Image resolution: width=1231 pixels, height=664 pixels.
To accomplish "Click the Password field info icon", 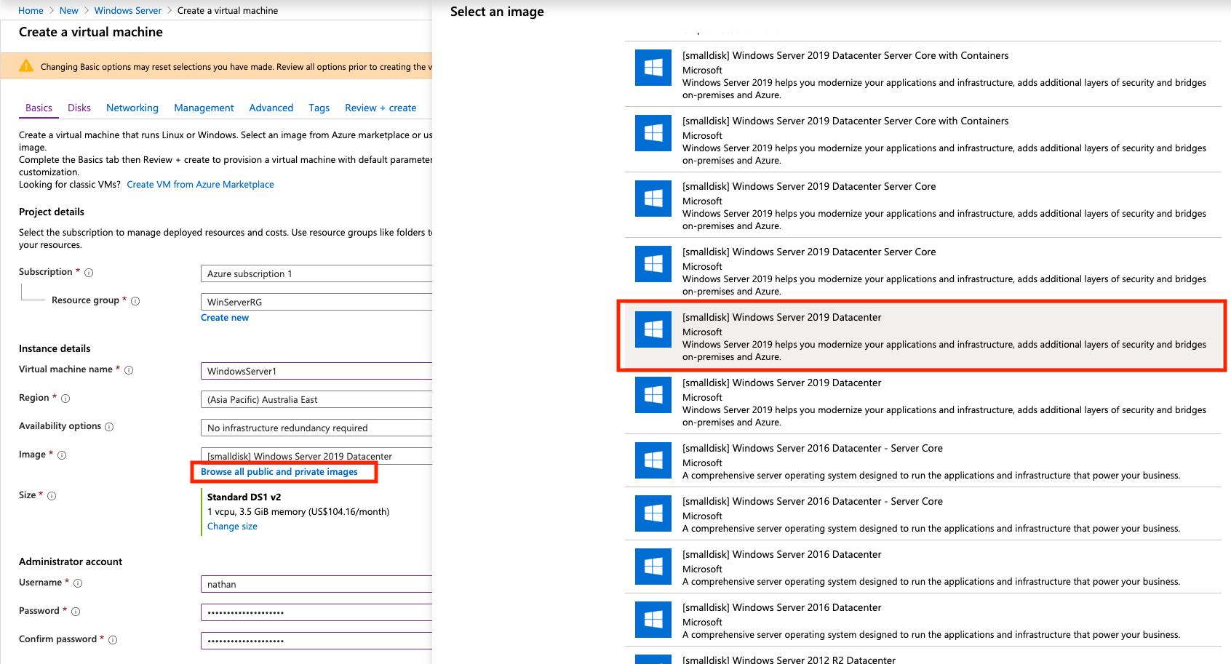I will click(x=76, y=612).
